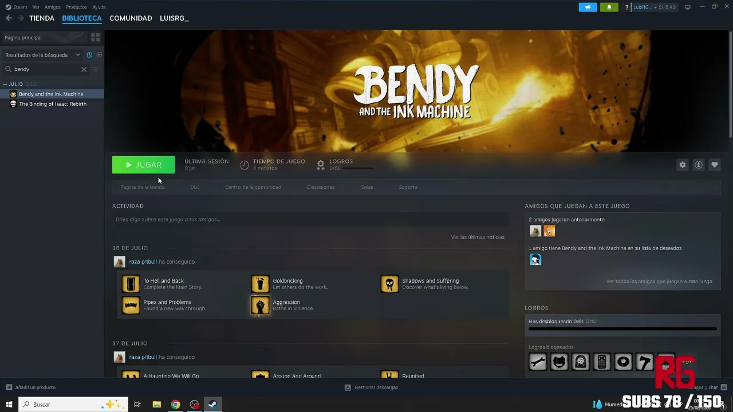The height and width of the screenshot is (412, 733).
Task: Go back with the left arrow
Action: 9,18
